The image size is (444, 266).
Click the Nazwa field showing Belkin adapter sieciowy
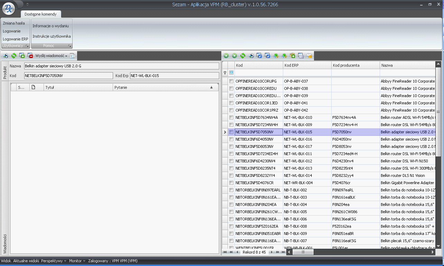[x=121, y=66]
